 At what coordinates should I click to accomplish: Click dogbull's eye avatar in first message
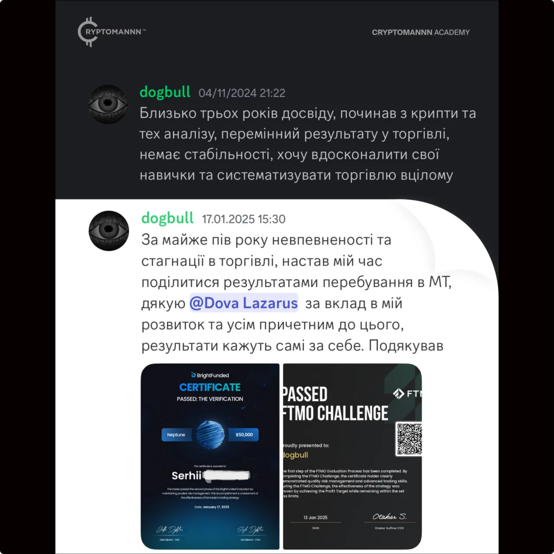108,104
